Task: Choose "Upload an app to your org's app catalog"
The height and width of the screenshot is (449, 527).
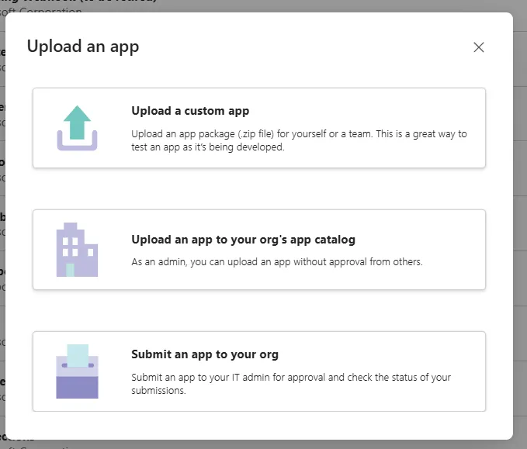Action: pos(243,240)
